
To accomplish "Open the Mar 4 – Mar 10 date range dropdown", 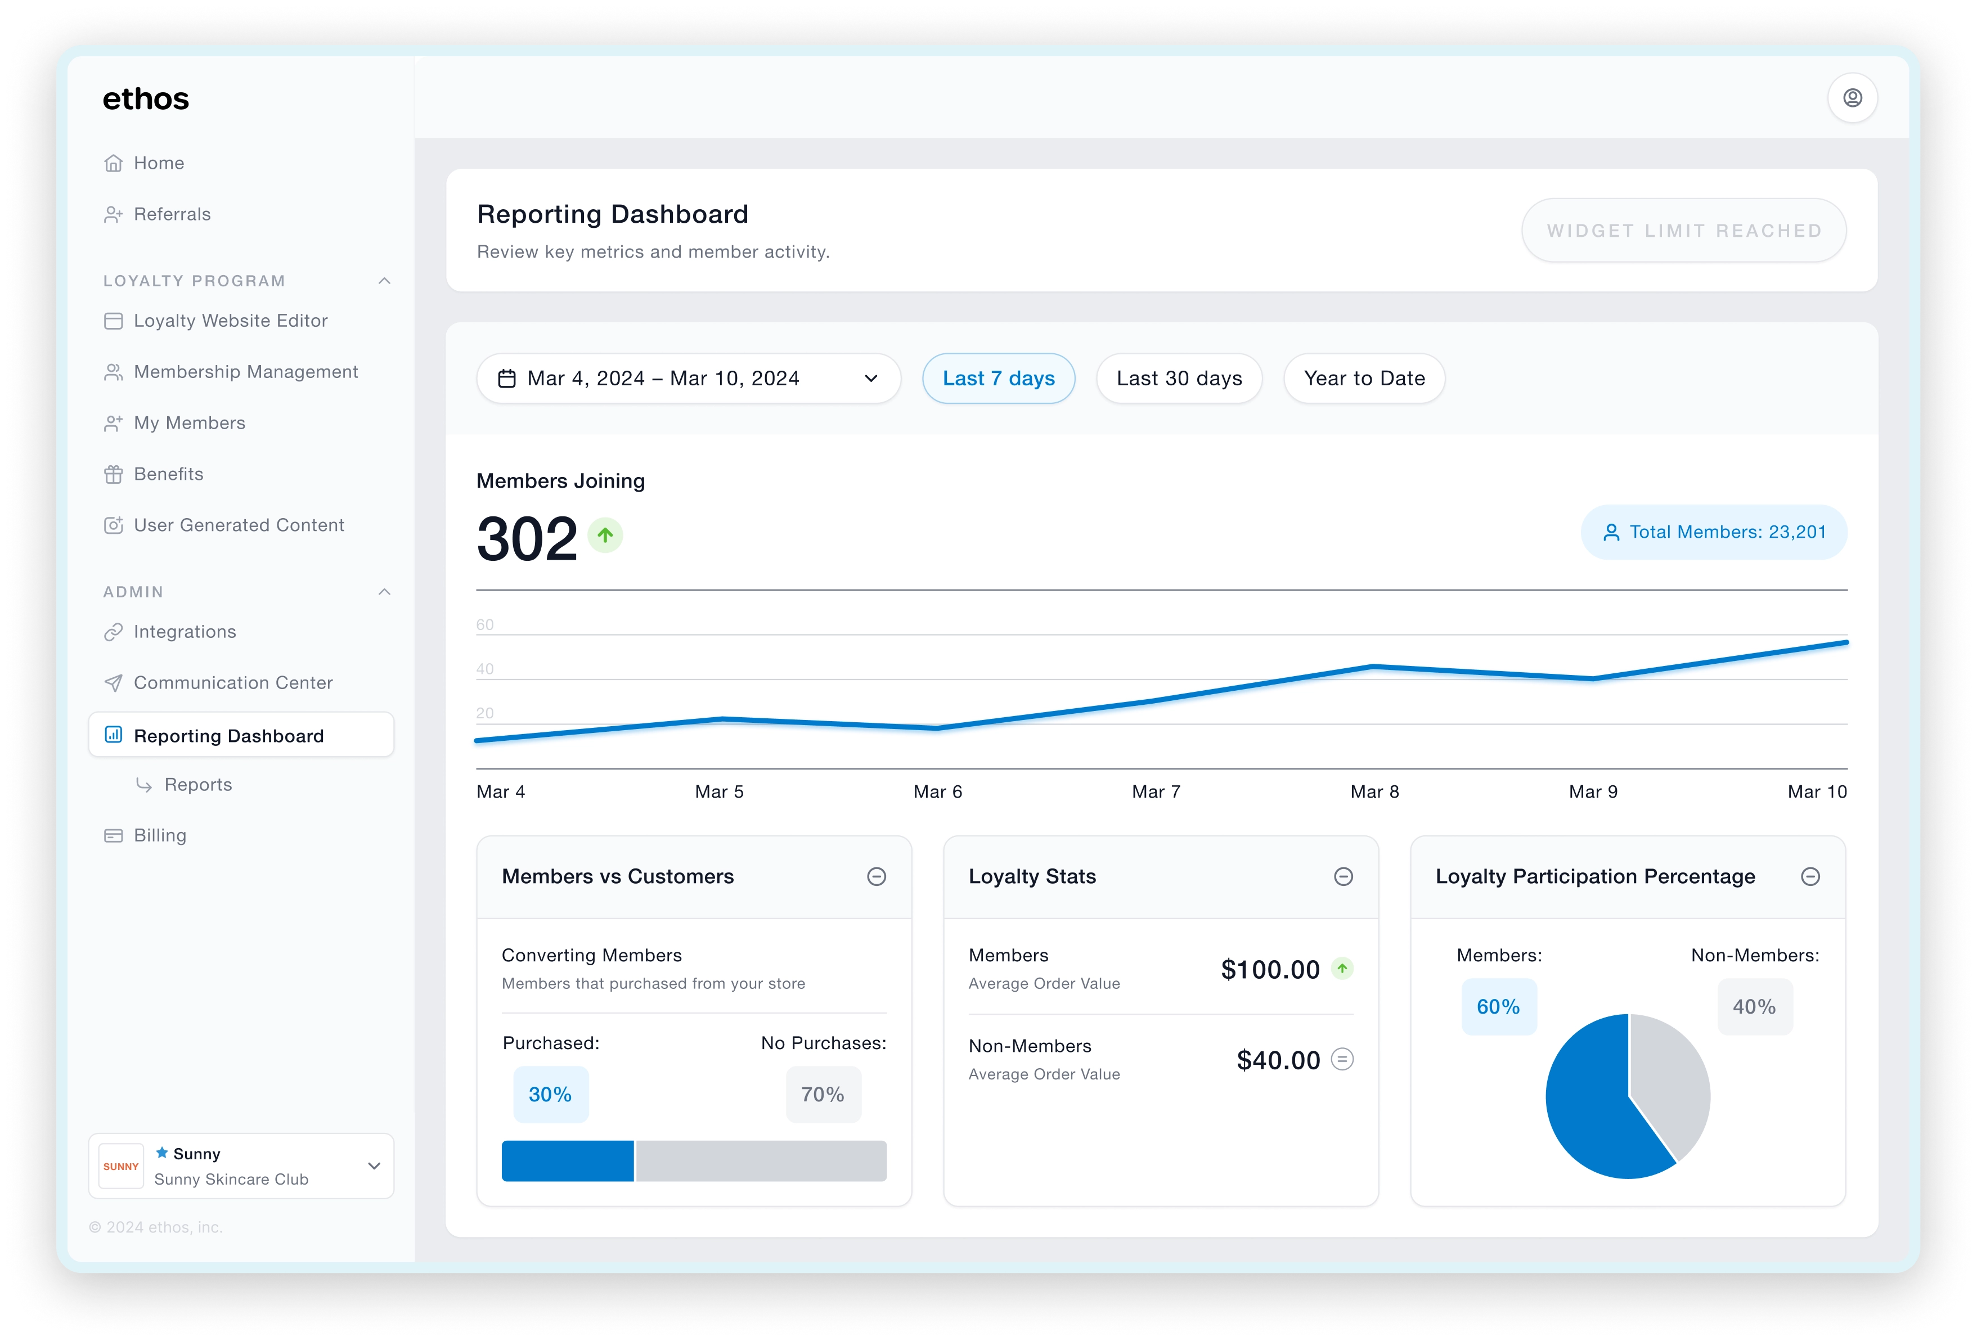I will pyautogui.click(x=688, y=379).
